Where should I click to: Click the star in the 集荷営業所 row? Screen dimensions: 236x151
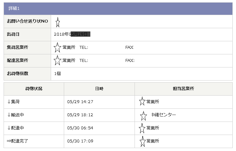tap(57, 47)
